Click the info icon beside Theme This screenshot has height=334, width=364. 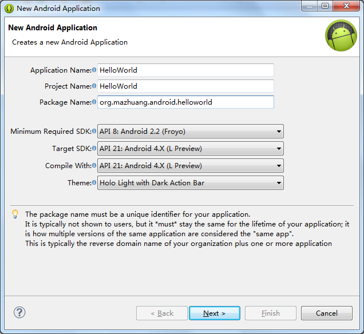[x=94, y=183]
